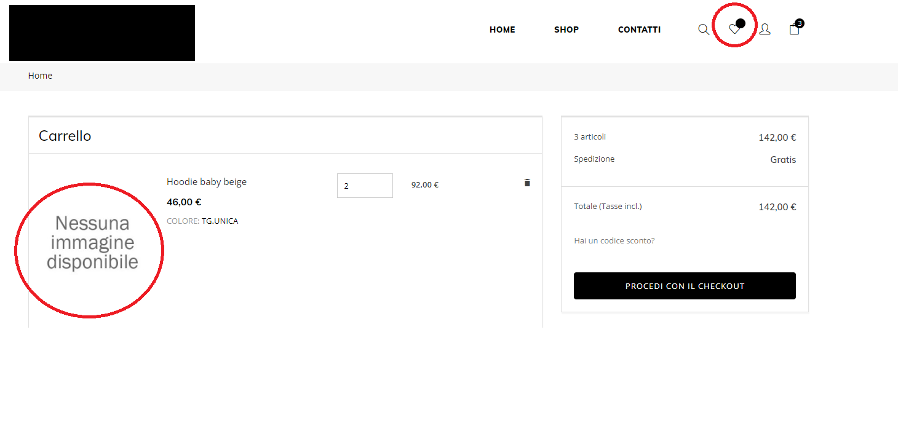Open the CONTATTI menu item

[639, 30]
